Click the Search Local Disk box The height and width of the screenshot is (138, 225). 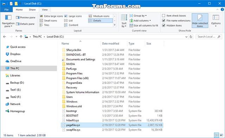pos(209,37)
